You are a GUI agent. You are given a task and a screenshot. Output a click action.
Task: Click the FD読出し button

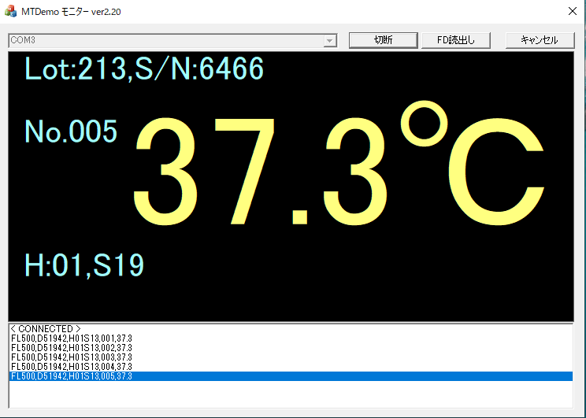tap(458, 40)
